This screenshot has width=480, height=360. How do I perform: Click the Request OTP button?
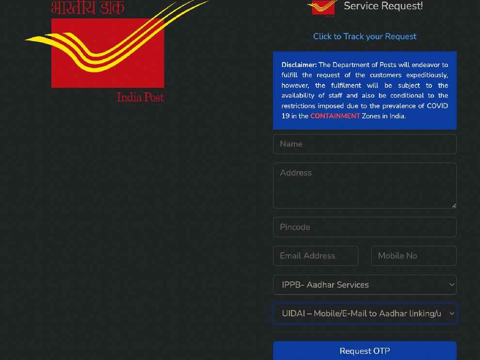pos(365,351)
